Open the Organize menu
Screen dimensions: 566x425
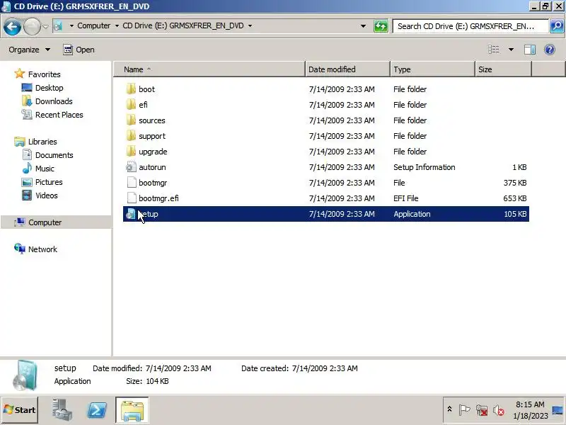tap(29, 50)
